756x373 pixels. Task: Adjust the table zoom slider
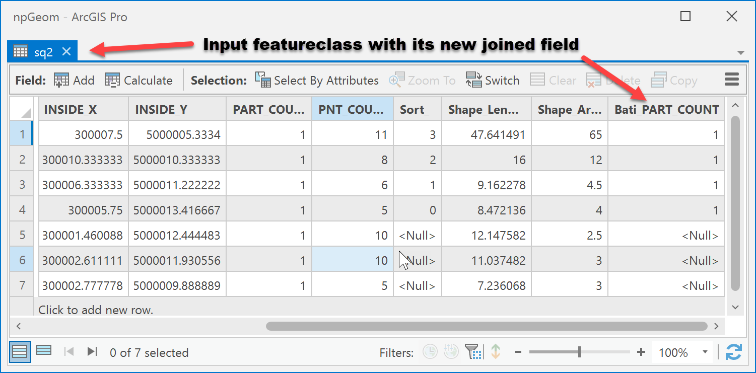point(579,352)
